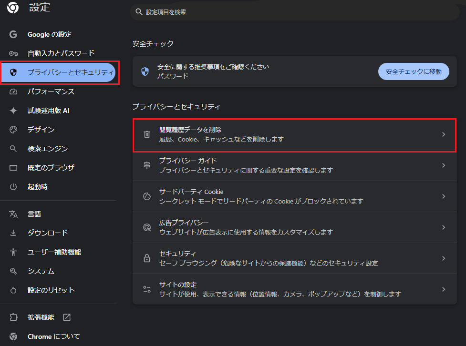Click the サイトの設定 row title
This screenshot has width=466, height=346.
click(178, 285)
